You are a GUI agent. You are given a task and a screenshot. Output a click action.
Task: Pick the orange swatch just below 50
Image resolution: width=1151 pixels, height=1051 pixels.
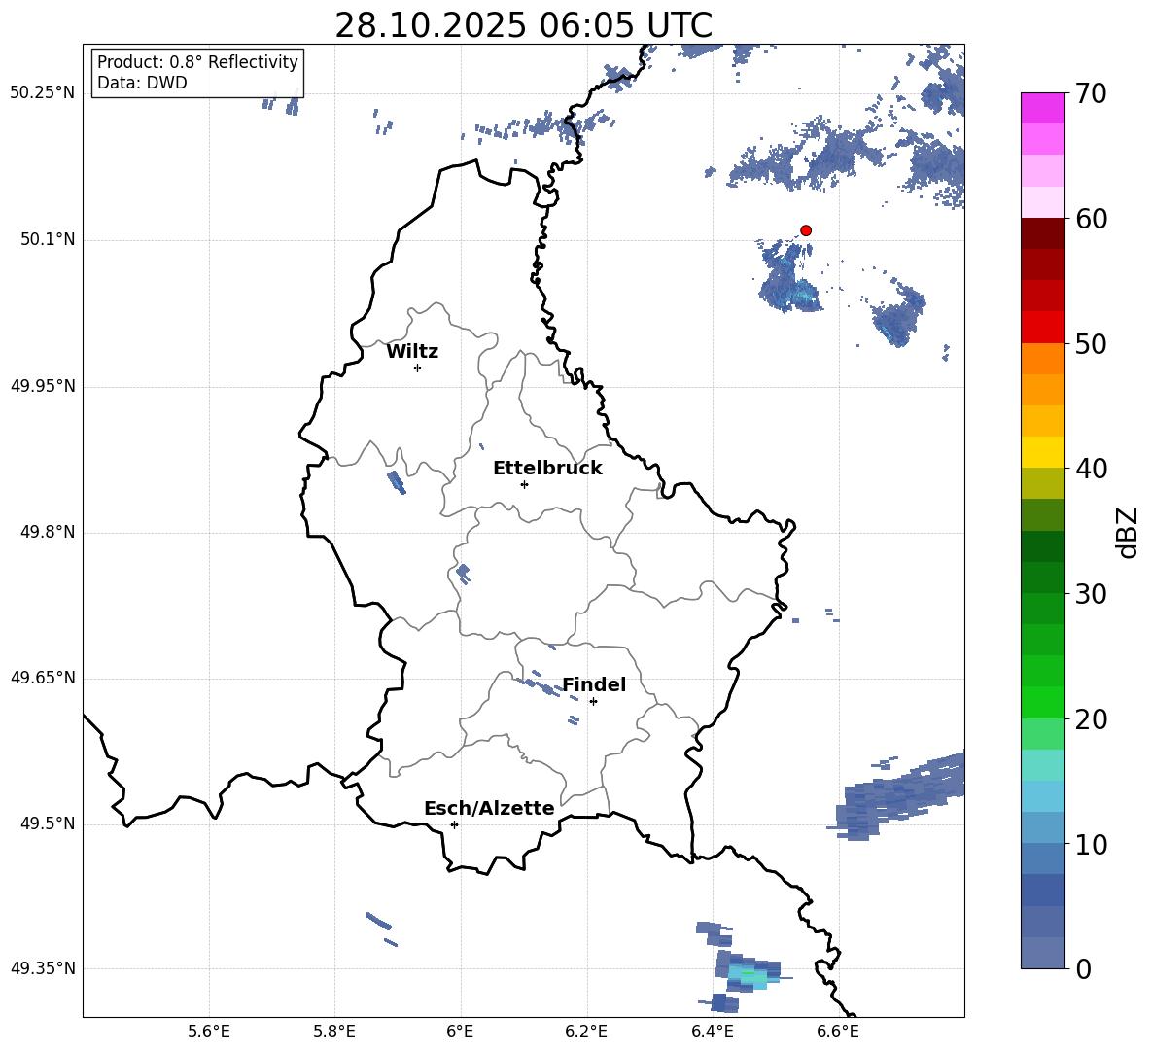tap(1042, 359)
